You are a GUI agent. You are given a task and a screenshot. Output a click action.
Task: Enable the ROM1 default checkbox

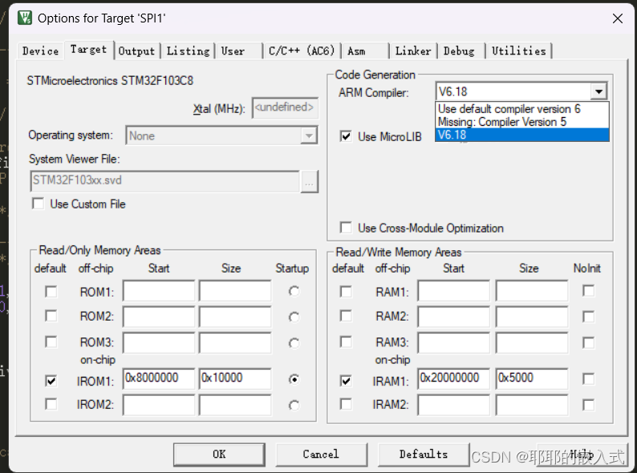pos(51,292)
